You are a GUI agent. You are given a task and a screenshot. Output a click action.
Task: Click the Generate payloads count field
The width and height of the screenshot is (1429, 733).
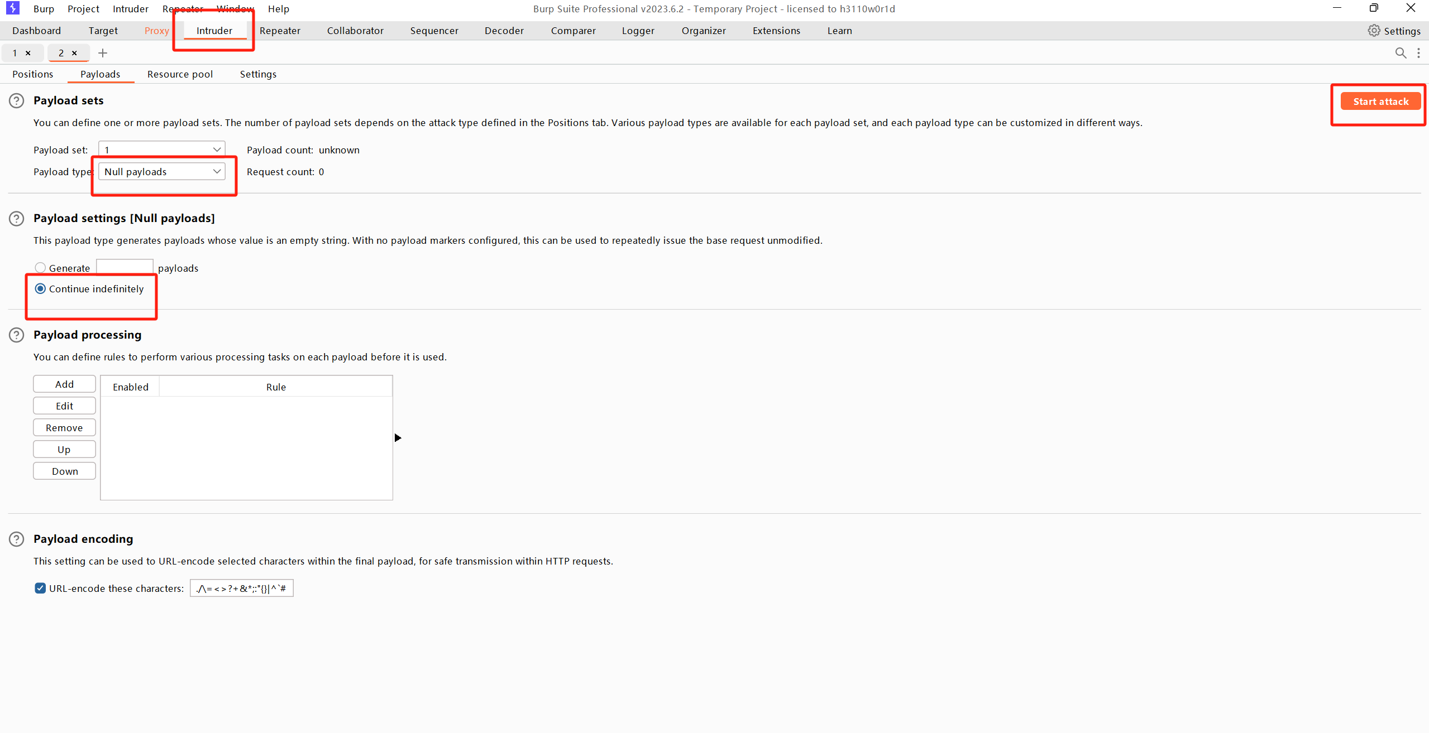pyautogui.click(x=125, y=267)
